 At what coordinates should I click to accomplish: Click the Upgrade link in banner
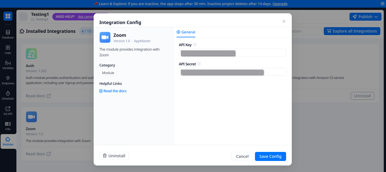280,4
